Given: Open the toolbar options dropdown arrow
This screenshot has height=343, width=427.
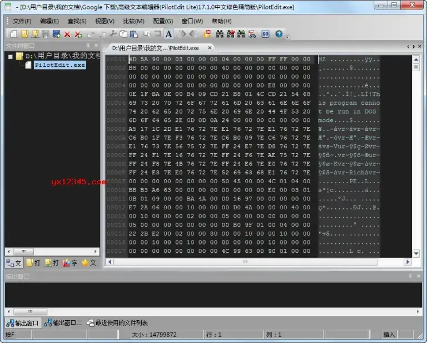Looking at the screenshot, I should click(x=287, y=36).
